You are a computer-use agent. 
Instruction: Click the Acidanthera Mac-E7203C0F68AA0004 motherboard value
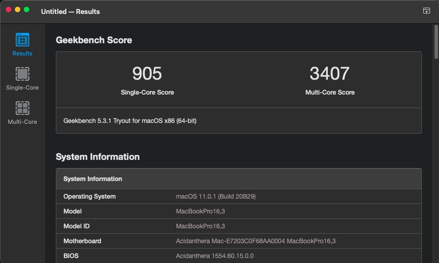click(256, 241)
